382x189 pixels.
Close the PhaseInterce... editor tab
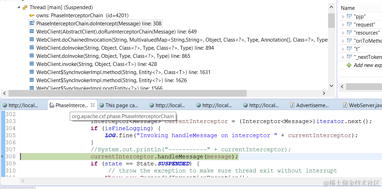(x=93, y=105)
